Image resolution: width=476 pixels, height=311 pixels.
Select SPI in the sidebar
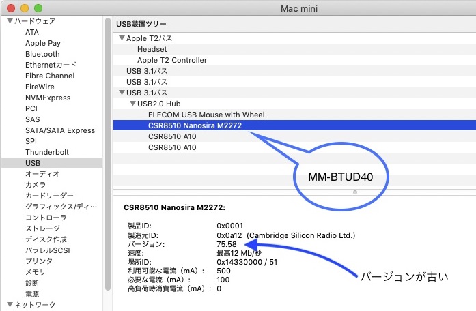31,141
